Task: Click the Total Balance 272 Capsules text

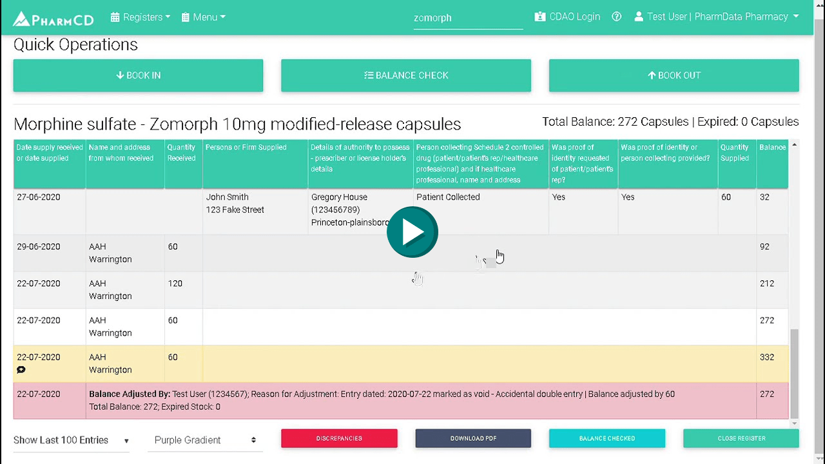Action: point(614,122)
